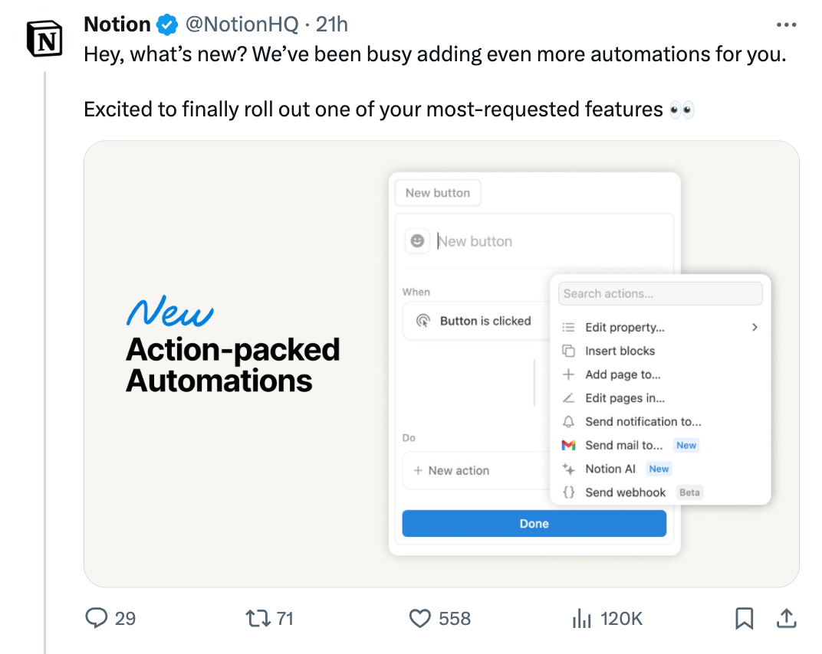Open the tweet's three-dot more menu
822x654 pixels.
pos(786,25)
